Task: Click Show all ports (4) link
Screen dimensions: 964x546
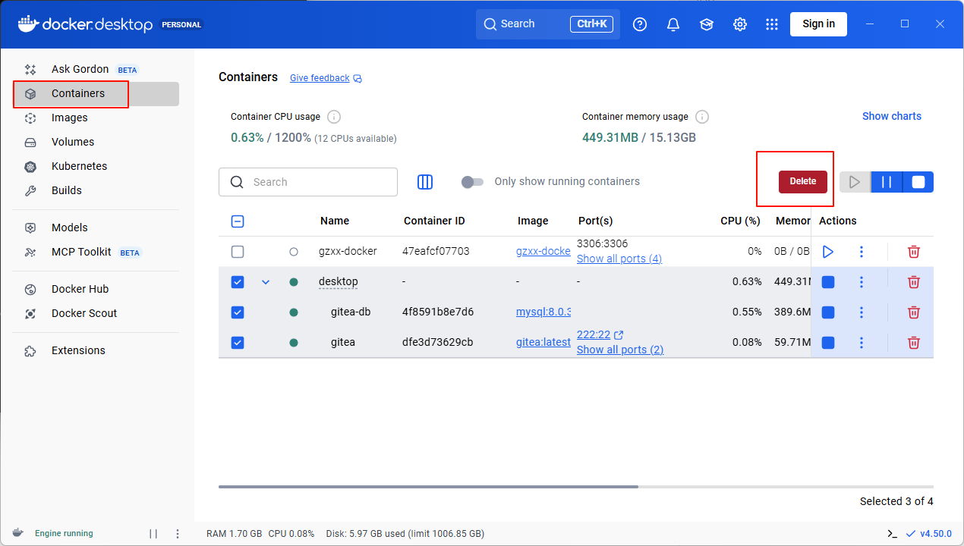Action: (x=619, y=259)
